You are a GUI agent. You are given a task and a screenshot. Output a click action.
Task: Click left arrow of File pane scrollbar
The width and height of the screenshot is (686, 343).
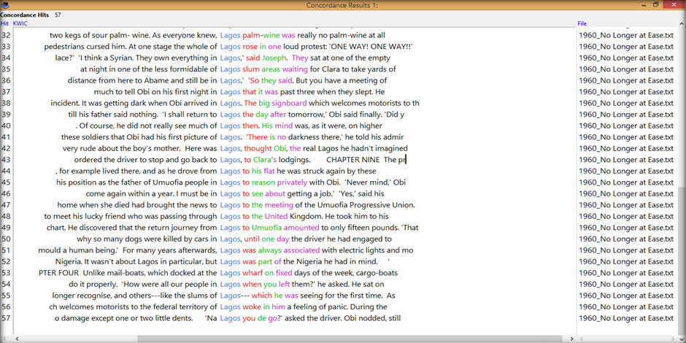pyautogui.click(x=581, y=339)
